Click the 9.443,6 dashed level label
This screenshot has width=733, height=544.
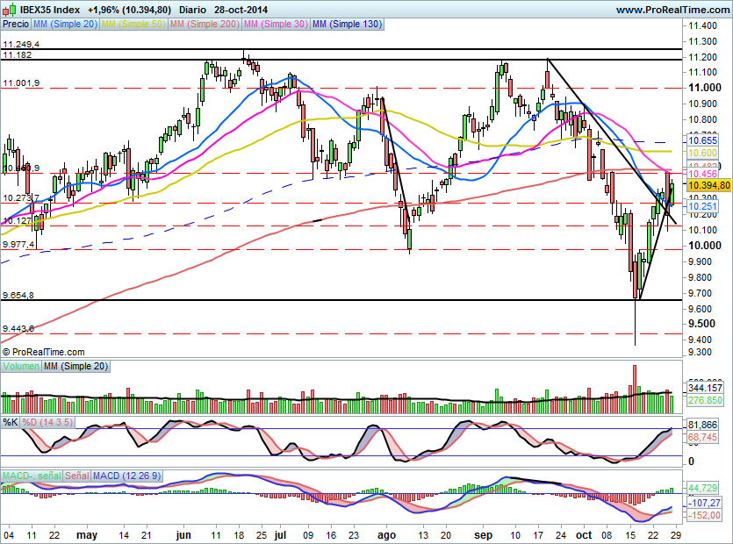coord(18,328)
